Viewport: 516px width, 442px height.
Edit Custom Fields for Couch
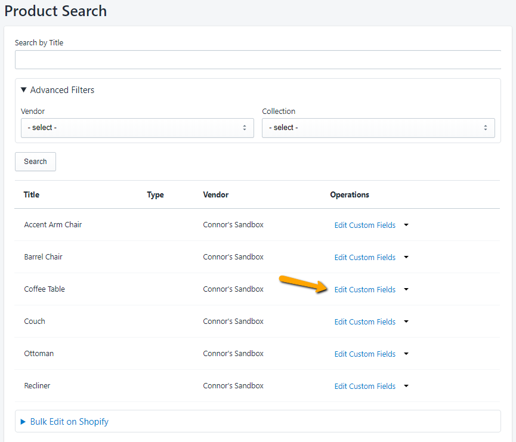(364, 322)
